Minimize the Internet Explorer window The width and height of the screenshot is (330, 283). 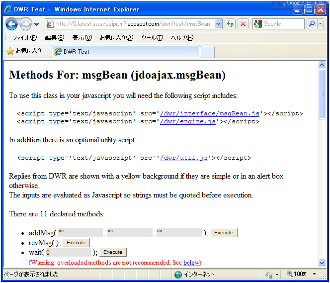click(297, 9)
